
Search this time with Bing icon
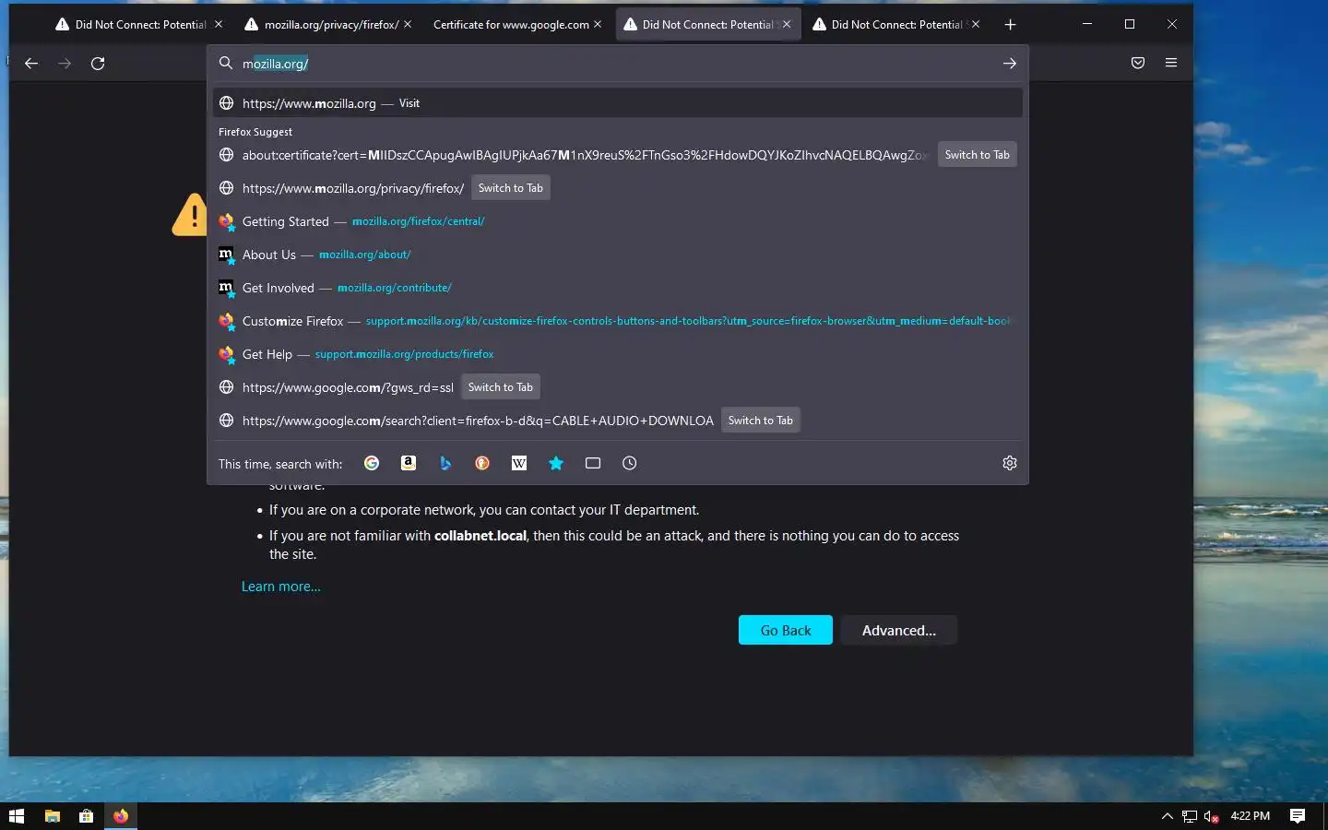[445, 463]
